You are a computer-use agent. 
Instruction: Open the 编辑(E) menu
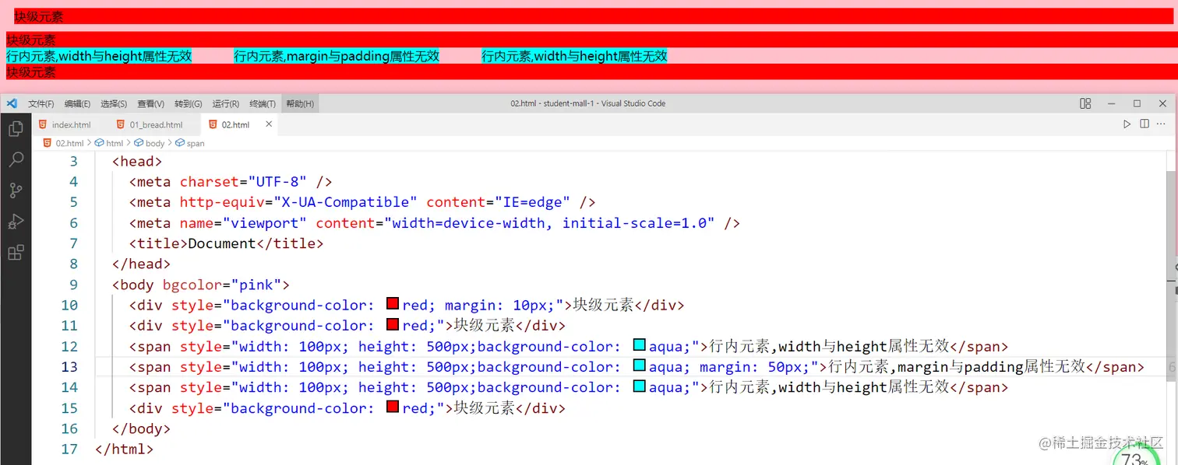click(x=77, y=103)
